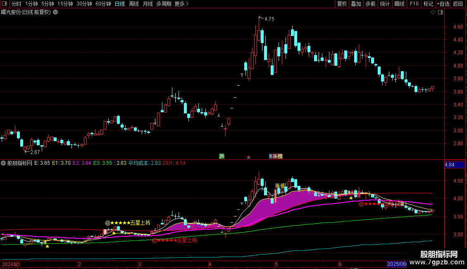467x269 pixels.
Task: Click the E: 3.65 indicator value
Action: pyautogui.click(x=42, y=163)
